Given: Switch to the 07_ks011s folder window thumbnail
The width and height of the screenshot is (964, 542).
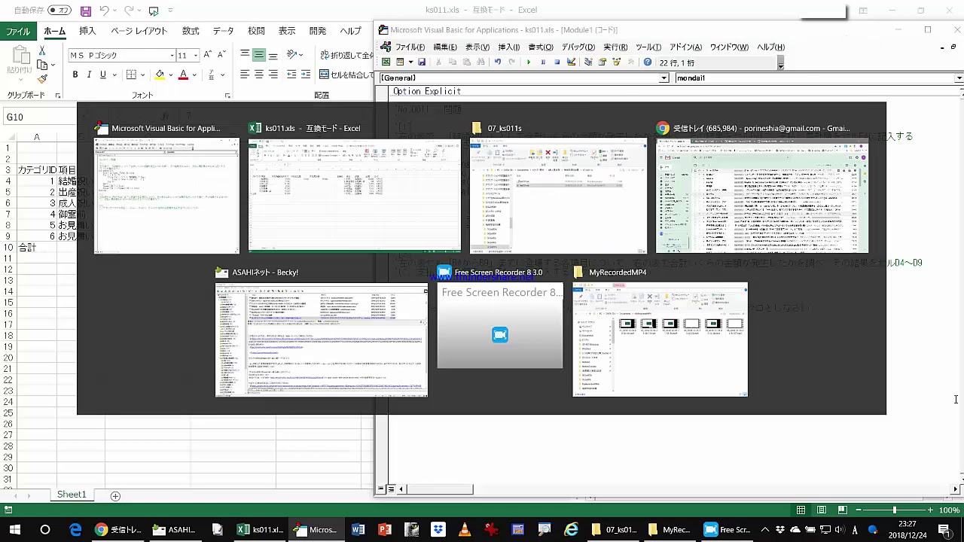Looking at the screenshot, I should pyautogui.click(x=558, y=196).
